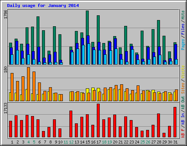187x146 pixels.
Task: Click day label 22 on the x-axis
Action: point(126,142)
